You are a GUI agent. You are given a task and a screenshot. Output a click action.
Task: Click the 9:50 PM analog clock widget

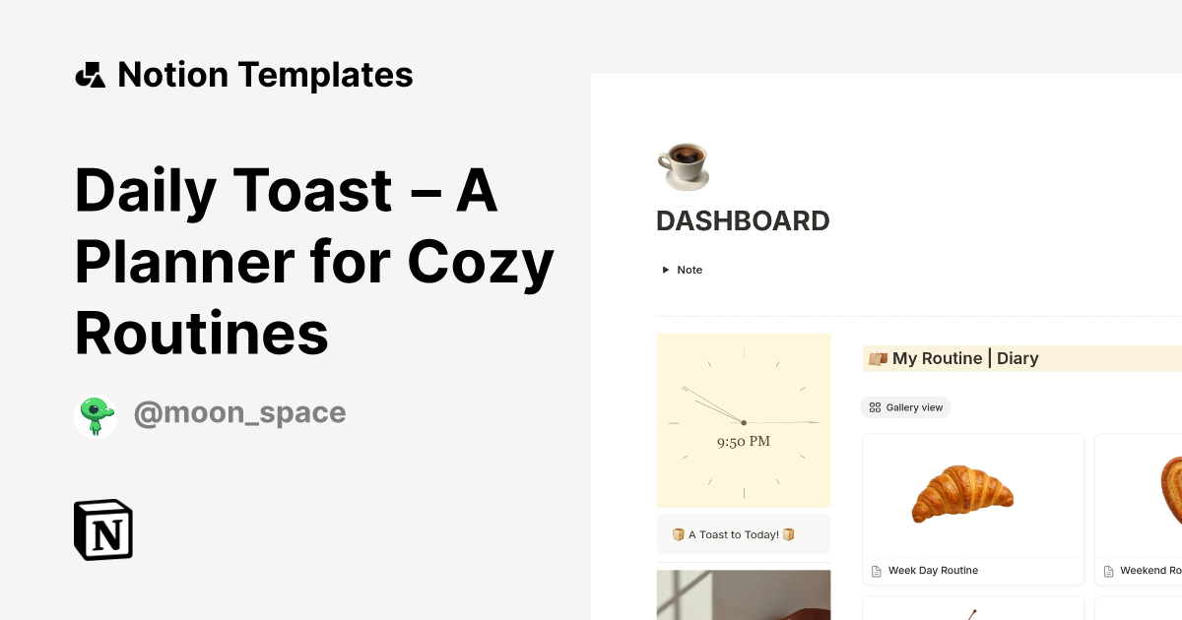743,420
